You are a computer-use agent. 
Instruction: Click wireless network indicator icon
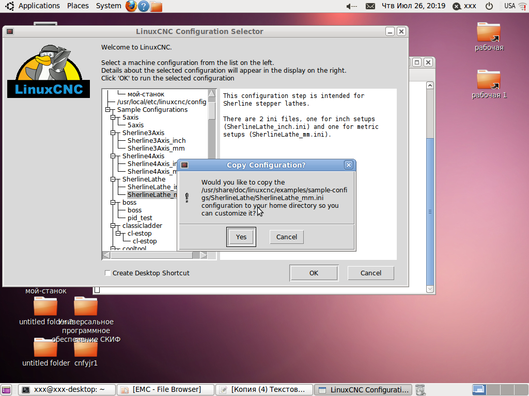click(523, 6)
